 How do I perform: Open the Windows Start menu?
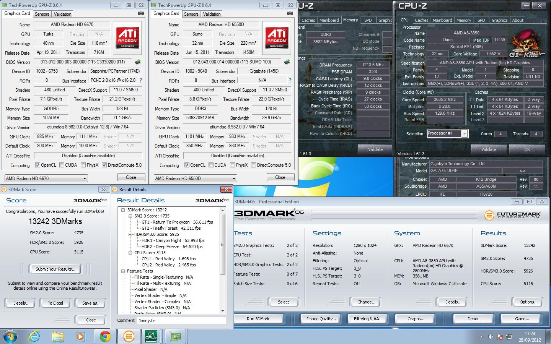(10, 336)
